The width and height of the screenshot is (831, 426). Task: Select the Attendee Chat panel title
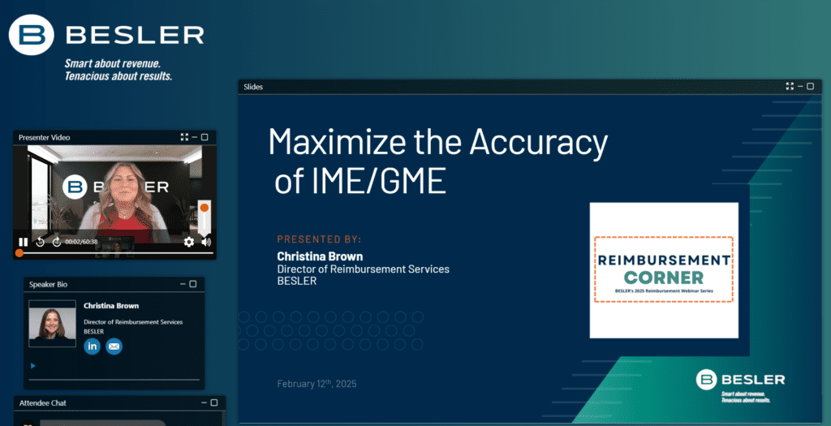pos(43,403)
